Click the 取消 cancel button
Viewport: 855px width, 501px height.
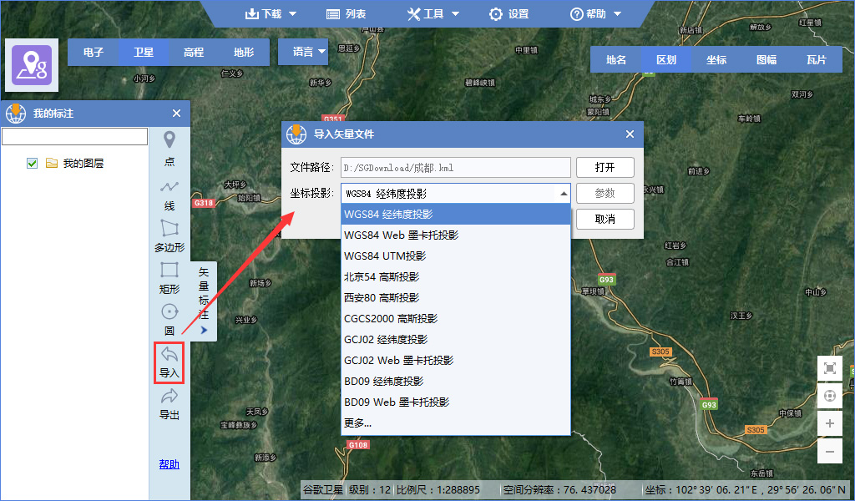[605, 219]
